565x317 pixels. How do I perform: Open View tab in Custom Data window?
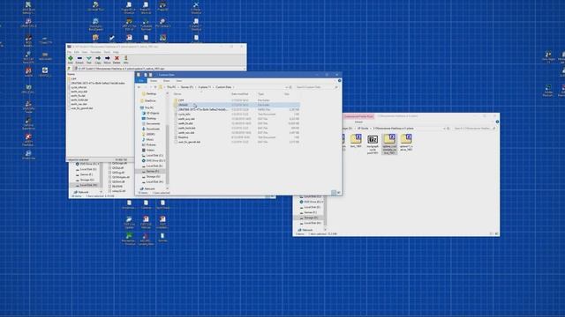178,81
